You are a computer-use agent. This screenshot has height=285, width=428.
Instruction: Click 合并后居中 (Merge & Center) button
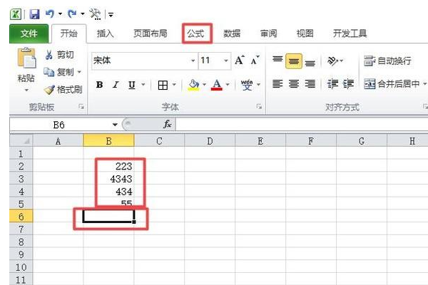tap(392, 84)
